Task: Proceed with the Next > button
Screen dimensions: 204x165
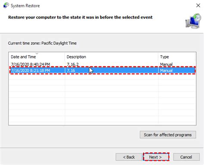Action: [156, 157]
